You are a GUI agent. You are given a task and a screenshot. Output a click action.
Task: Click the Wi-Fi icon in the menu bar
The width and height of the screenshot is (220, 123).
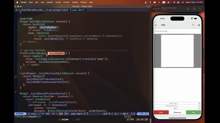tap(174, 2)
